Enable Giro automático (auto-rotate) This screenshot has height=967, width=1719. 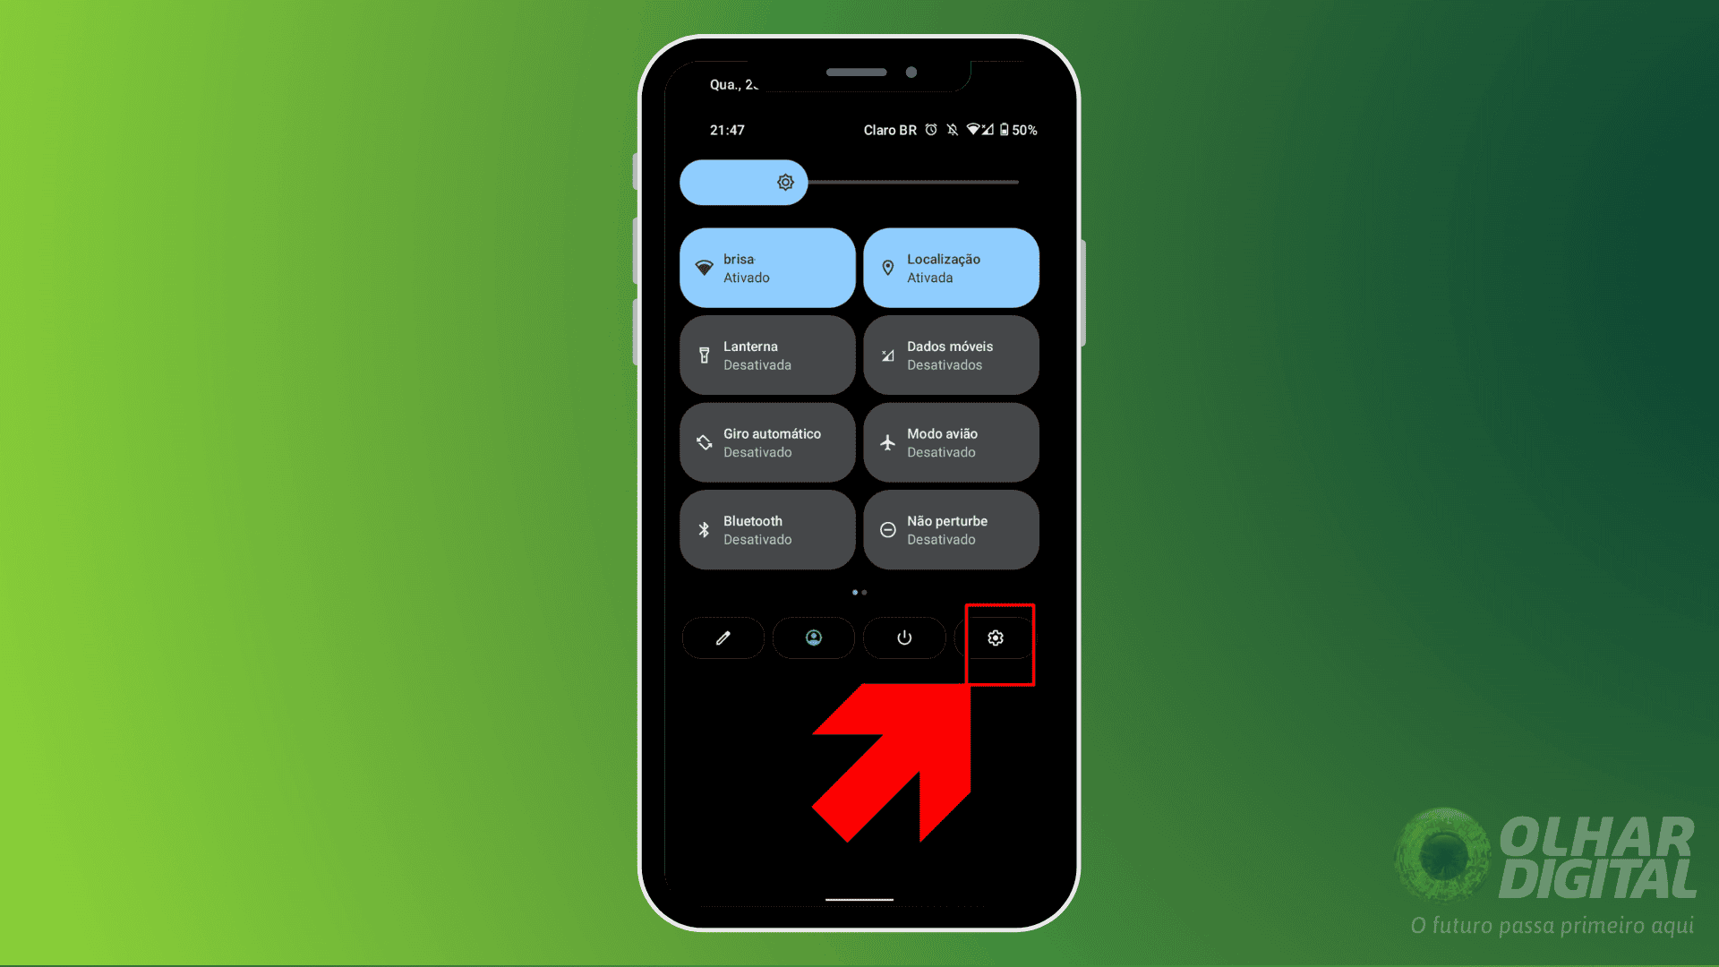pos(767,441)
